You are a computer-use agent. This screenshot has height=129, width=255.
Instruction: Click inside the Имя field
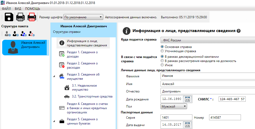click(208, 84)
